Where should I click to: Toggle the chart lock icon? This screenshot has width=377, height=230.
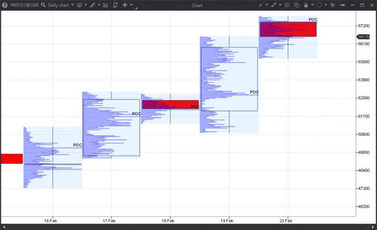tap(306, 5)
